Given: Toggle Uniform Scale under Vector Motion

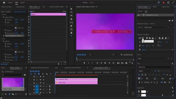Looking at the screenshot, I should click(x=16, y=28).
